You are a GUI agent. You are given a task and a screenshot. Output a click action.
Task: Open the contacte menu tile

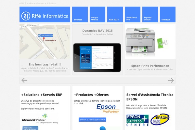pyautogui.click(x=167, y=14)
